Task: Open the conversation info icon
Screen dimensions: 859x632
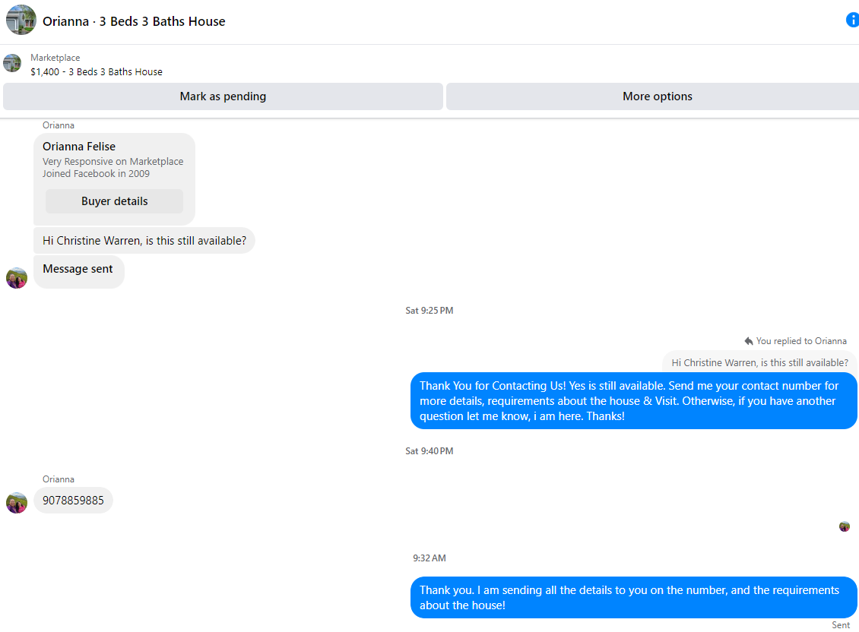Action: [852, 21]
